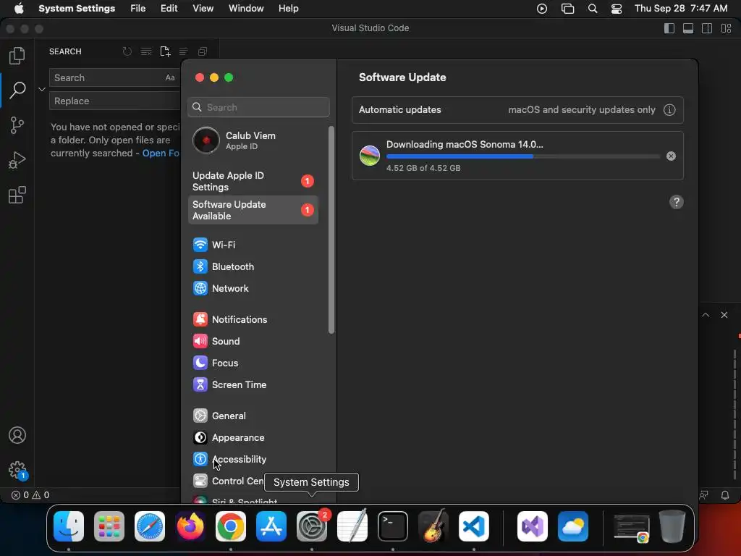Open Notifications settings
Viewport: 741px width, 556px height.
(x=253, y=319)
